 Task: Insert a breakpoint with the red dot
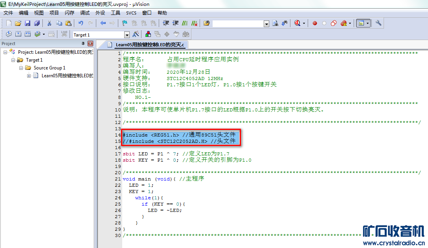[315, 24]
